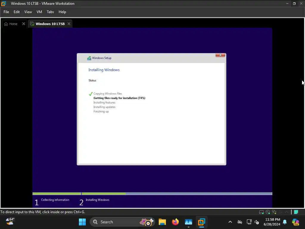Click the Collecting information progress bar
This screenshot has width=305, height=229.
click(57, 194)
